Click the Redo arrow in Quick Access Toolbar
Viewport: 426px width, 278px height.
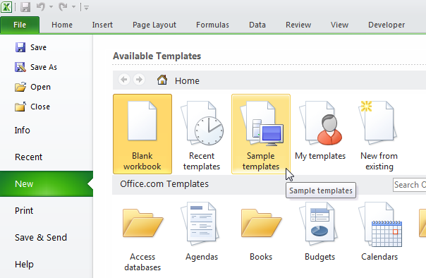[x=63, y=7]
